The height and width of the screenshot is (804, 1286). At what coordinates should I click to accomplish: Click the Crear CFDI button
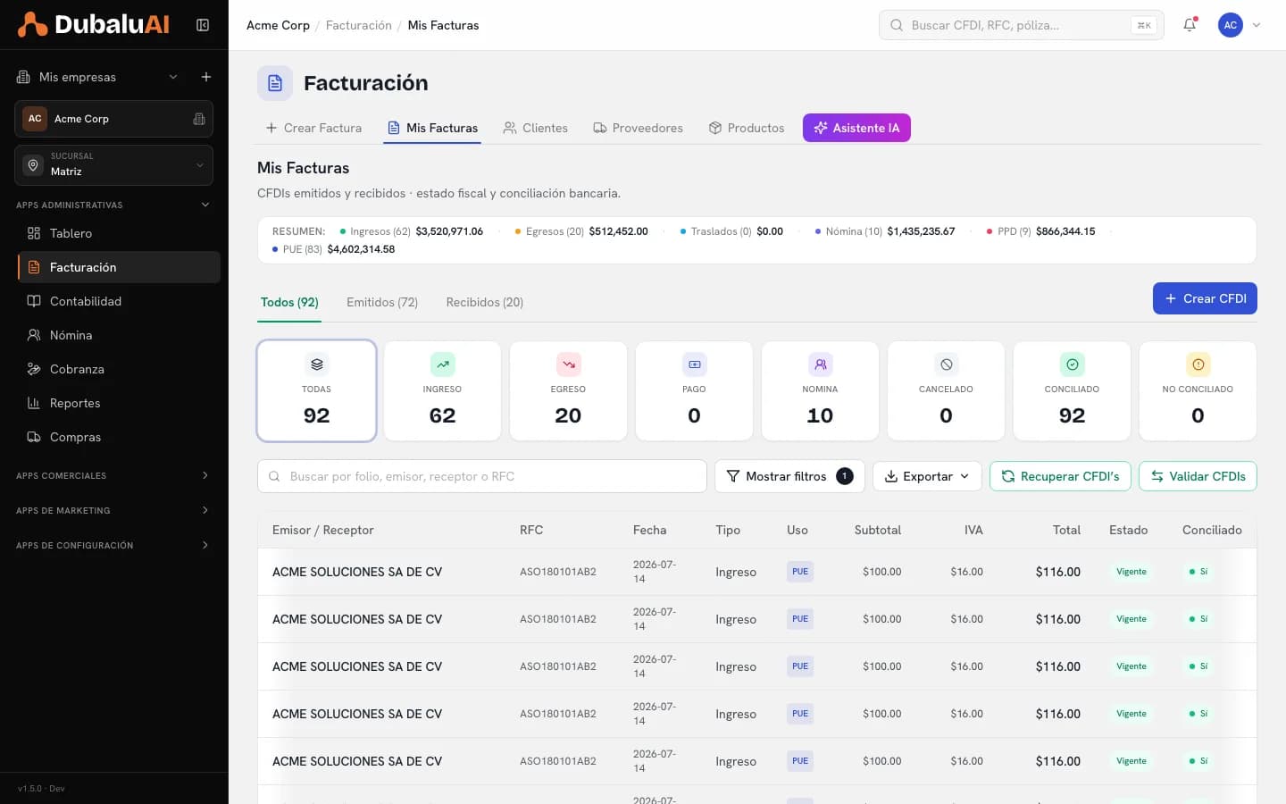coord(1205,298)
